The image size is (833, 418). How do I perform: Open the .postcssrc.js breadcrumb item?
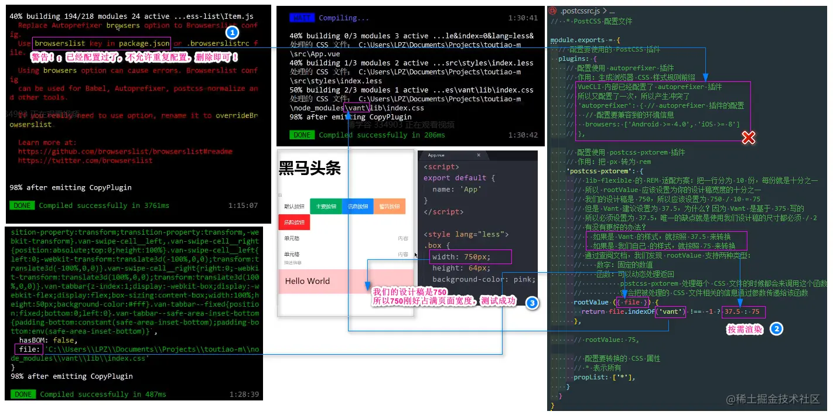[581, 11]
